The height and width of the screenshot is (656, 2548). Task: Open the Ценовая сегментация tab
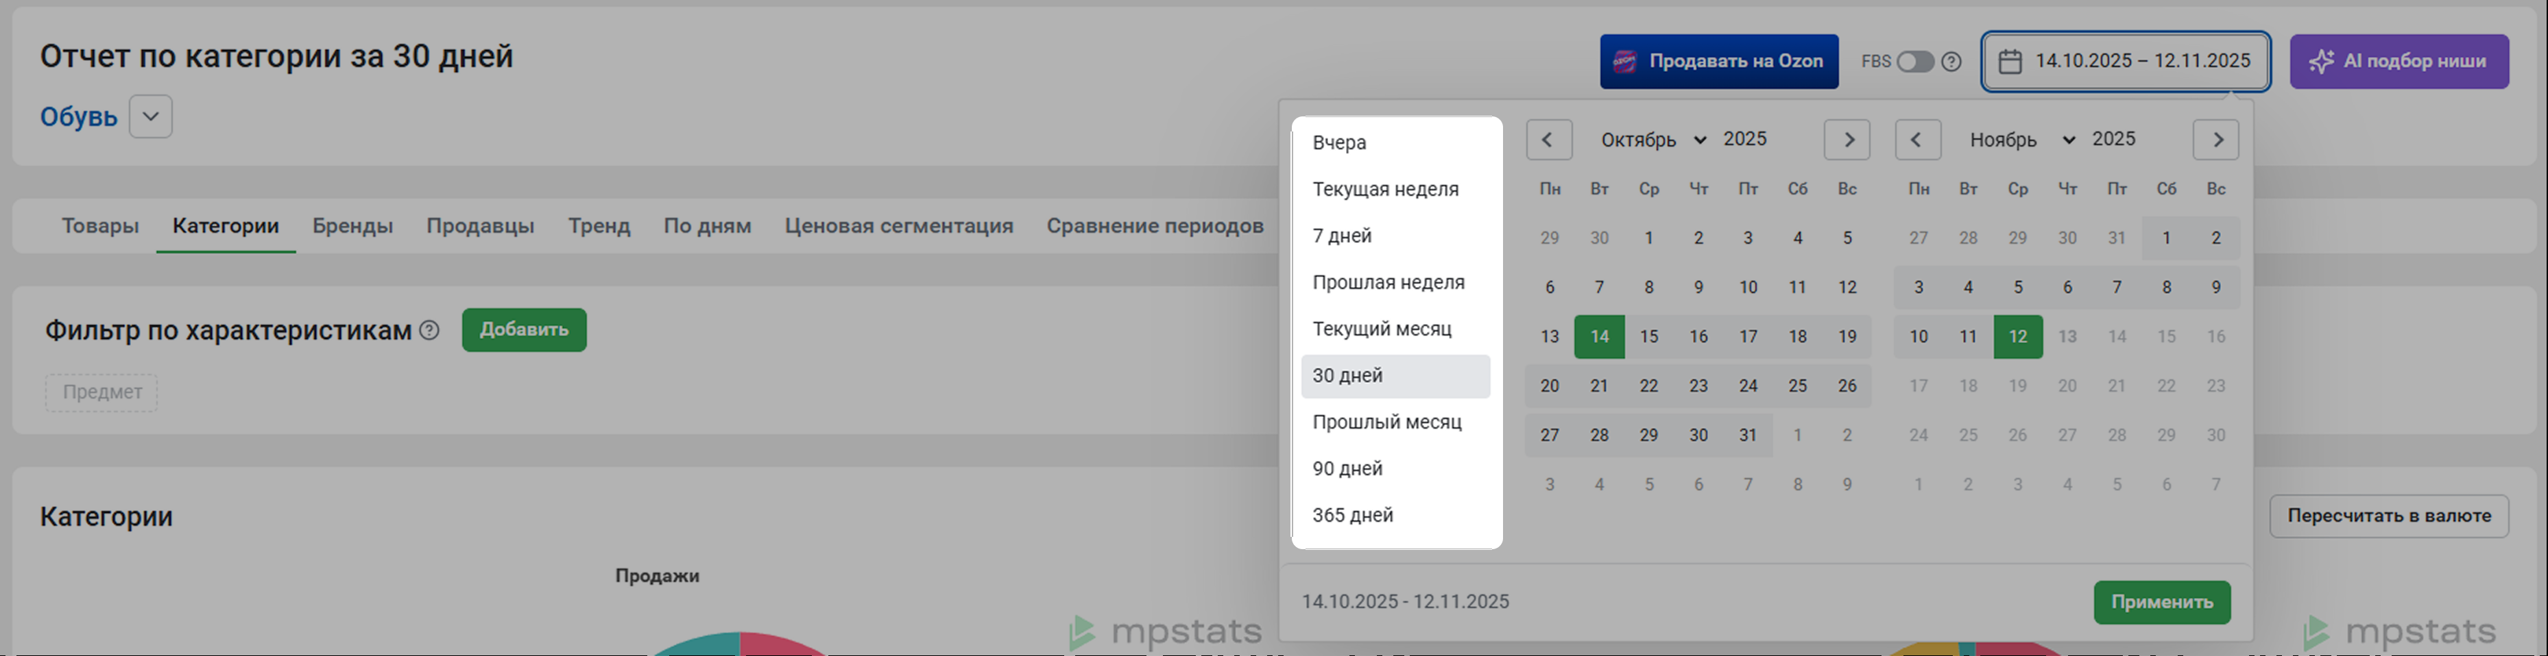898,226
